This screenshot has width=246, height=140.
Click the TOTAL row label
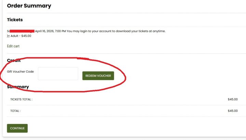click(x=15, y=111)
